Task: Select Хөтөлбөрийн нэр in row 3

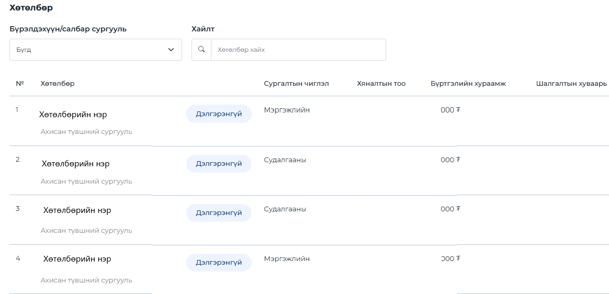Action: (x=77, y=210)
